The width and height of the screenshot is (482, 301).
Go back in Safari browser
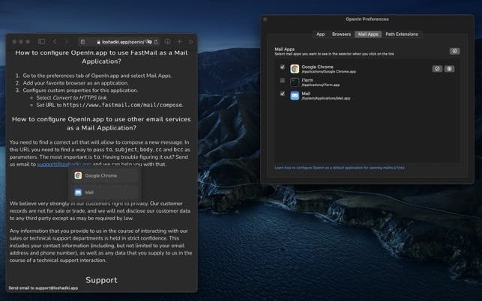[x=55, y=41]
